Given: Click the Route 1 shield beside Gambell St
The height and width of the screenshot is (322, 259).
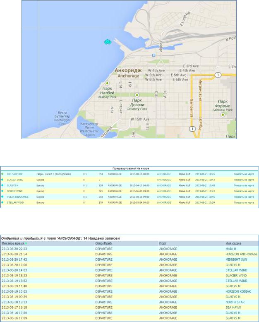Looking at the screenshot, I should (x=192, y=129).
